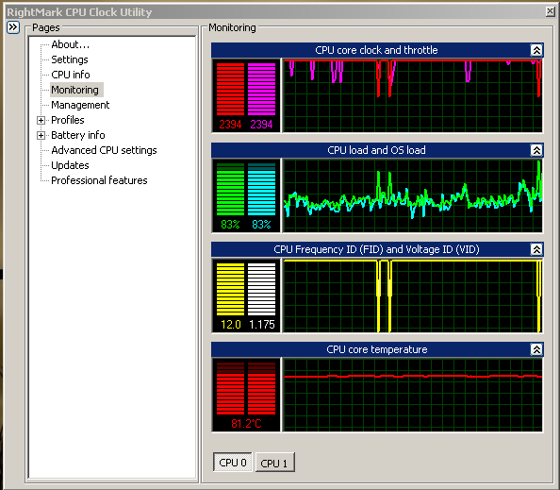Click the yellow 12.0 FID value
Screen dimensions: 560x490
pyautogui.click(x=230, y=325)
